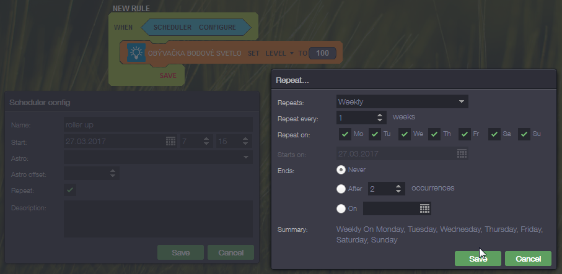
Task: Open calendar icon in Scheduler Start field
Action: [171, 142]
